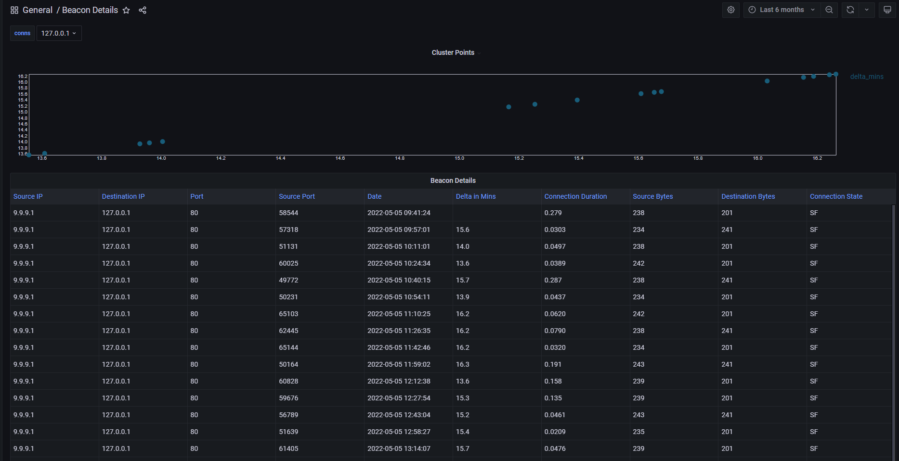Select source port cell 65103
Viewport: 899px width, 461px height.
click(x=320, y=314)
